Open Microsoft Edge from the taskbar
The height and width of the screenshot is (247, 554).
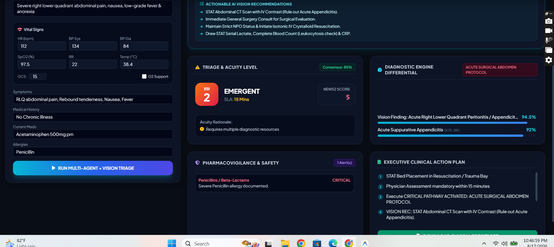pyautogui.click(x=333, y=243)
